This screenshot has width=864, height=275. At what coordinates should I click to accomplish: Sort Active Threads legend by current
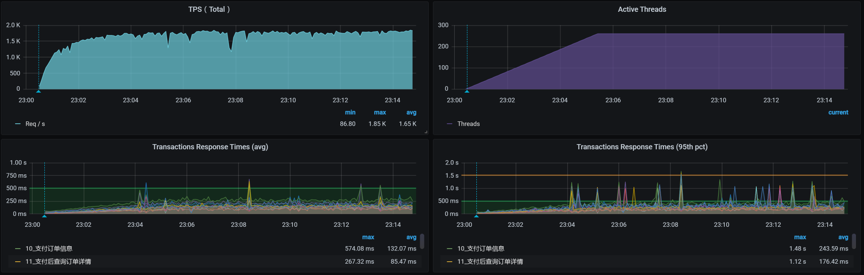(838, 112)
